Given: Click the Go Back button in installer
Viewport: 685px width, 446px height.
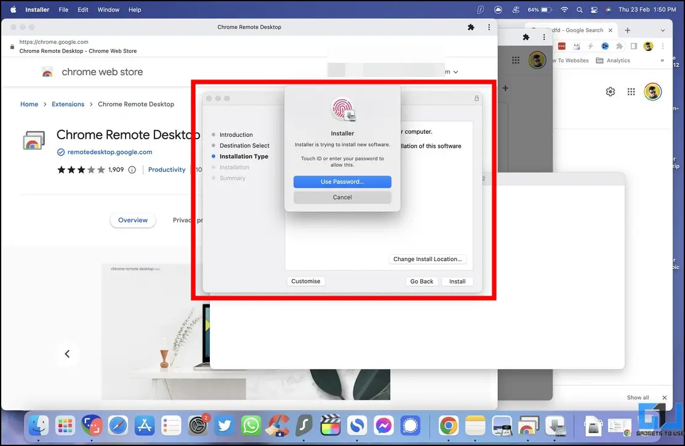Looking at the screenshot, I should pos(422,282).
